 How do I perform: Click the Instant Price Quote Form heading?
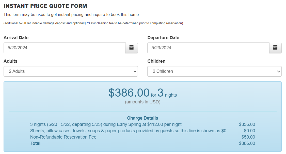coord(45,6)
